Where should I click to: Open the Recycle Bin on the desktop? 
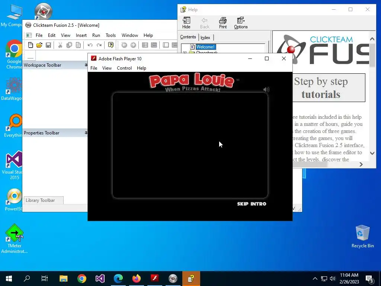click(362, 236)
